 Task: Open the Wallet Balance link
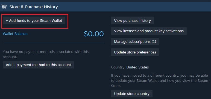pyautogui.click(x=15, y=34)
